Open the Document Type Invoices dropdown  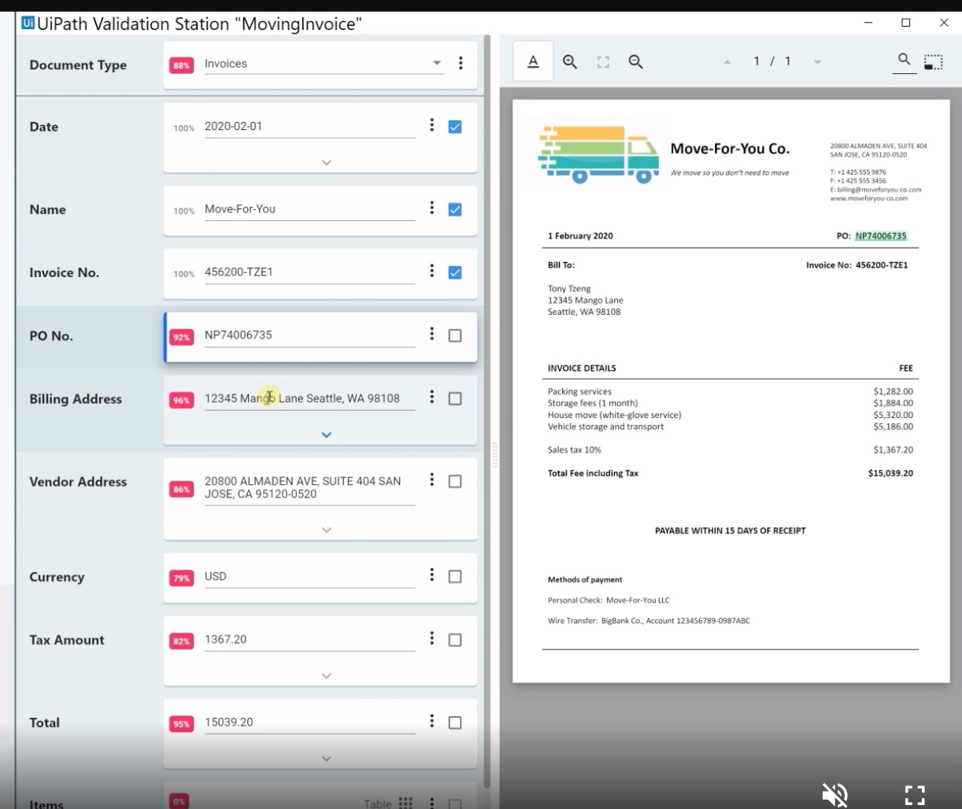point(323,64)
